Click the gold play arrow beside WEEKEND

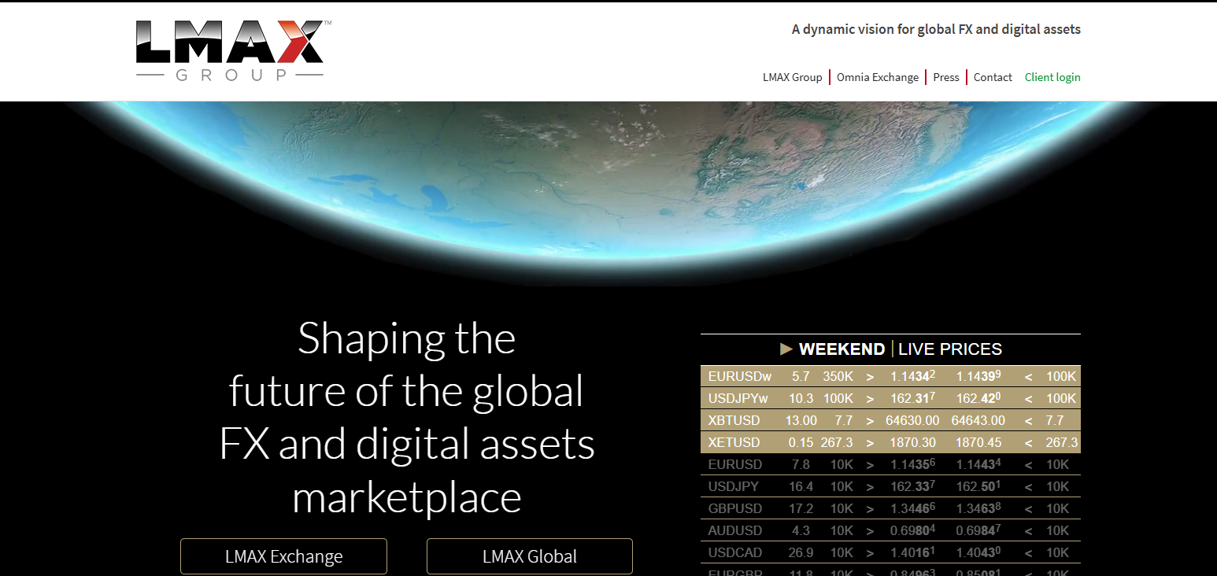click(786, 349)
